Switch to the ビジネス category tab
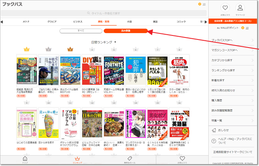 [x=78, y=21]
